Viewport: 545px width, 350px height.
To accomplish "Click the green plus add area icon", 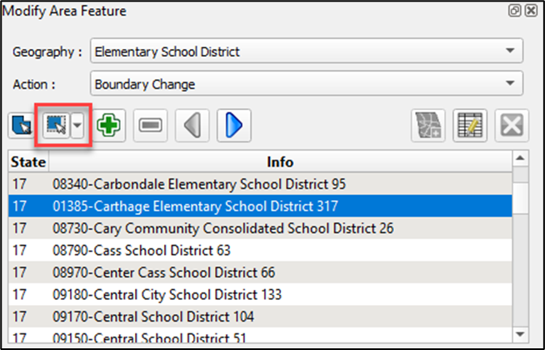I will (x=108, y=126).
